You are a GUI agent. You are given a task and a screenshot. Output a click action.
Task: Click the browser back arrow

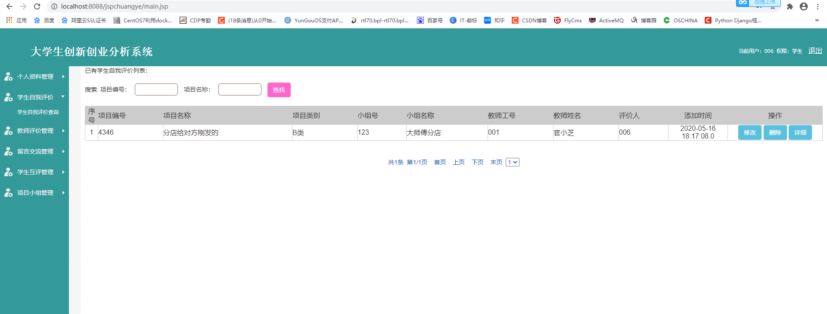pos(9,6)
